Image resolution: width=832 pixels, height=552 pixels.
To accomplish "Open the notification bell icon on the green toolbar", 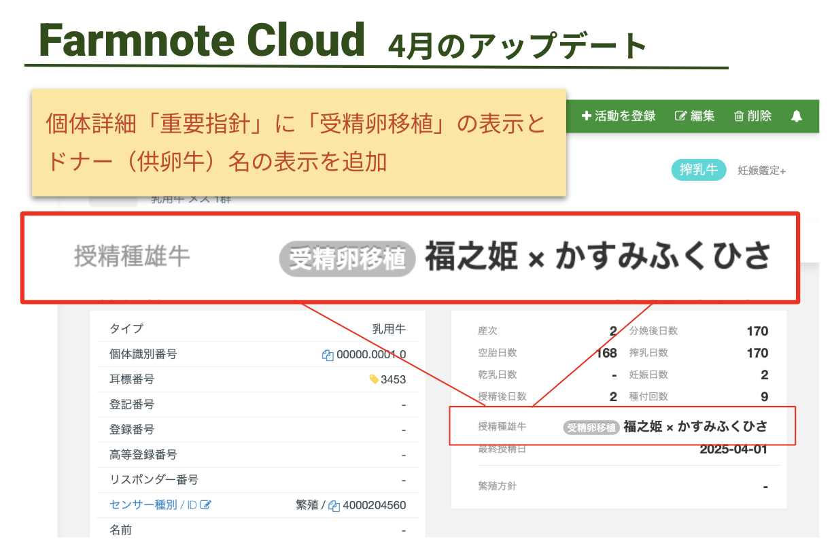I will coord(797,116).
